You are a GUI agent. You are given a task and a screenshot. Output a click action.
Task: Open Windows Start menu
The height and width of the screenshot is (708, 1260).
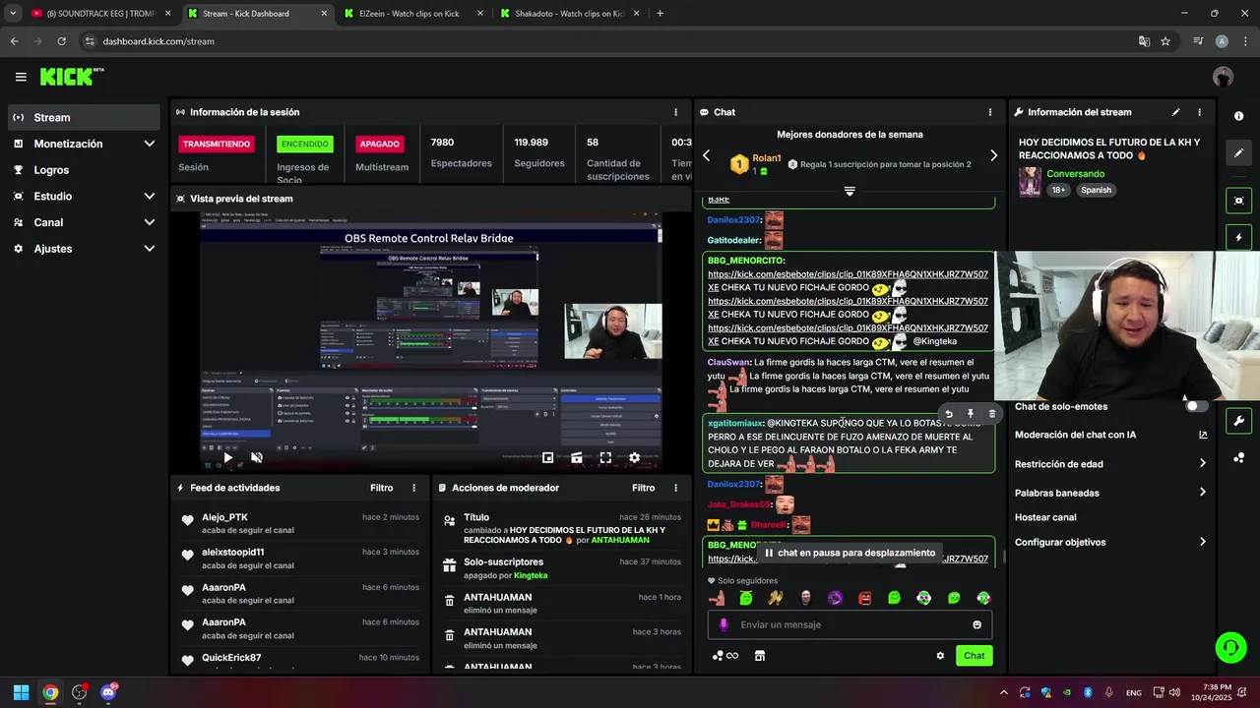pyautogui.click(x=21, y=692)
